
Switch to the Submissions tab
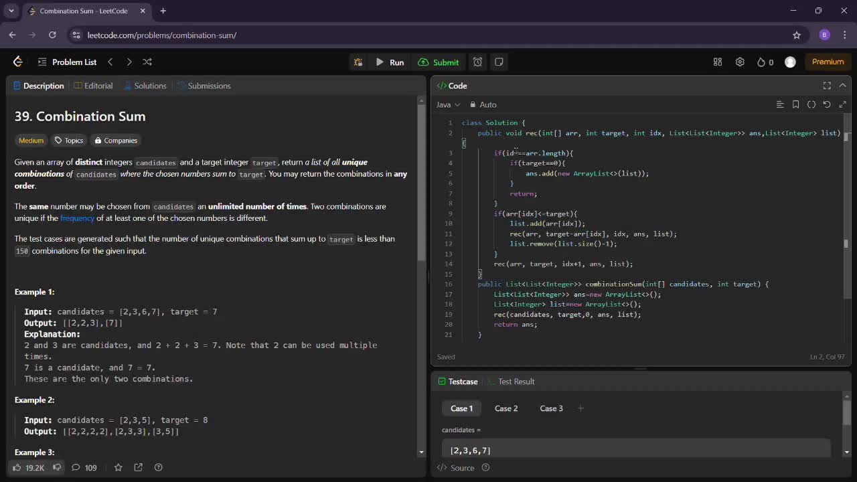(204, 86)
